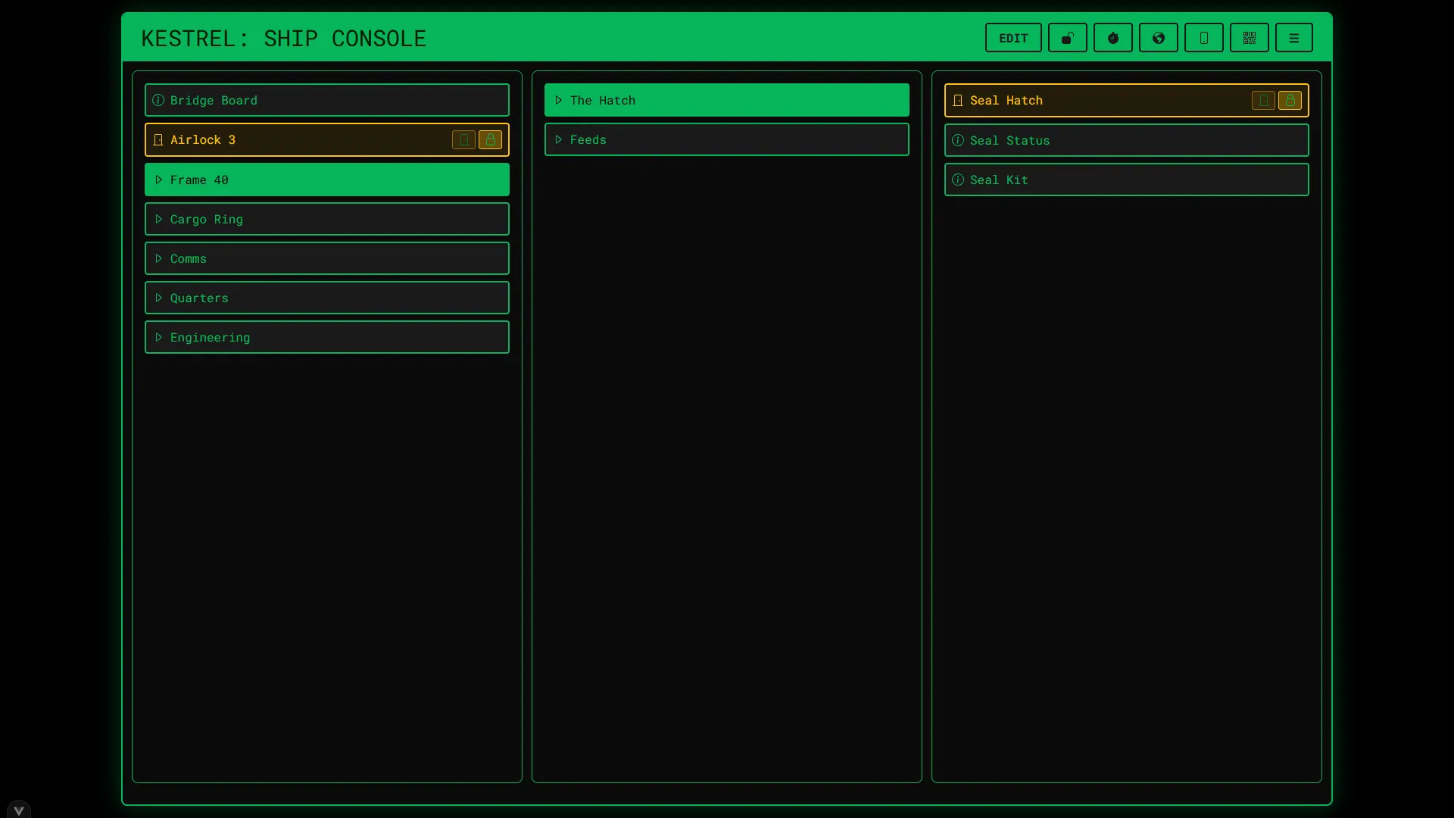
Task: Expand The Hatch section
Action: point(727,100)
